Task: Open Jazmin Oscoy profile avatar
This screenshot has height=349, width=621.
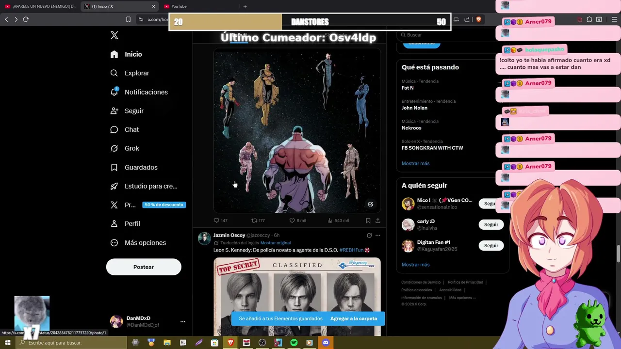Action: (x=204, y=238)
